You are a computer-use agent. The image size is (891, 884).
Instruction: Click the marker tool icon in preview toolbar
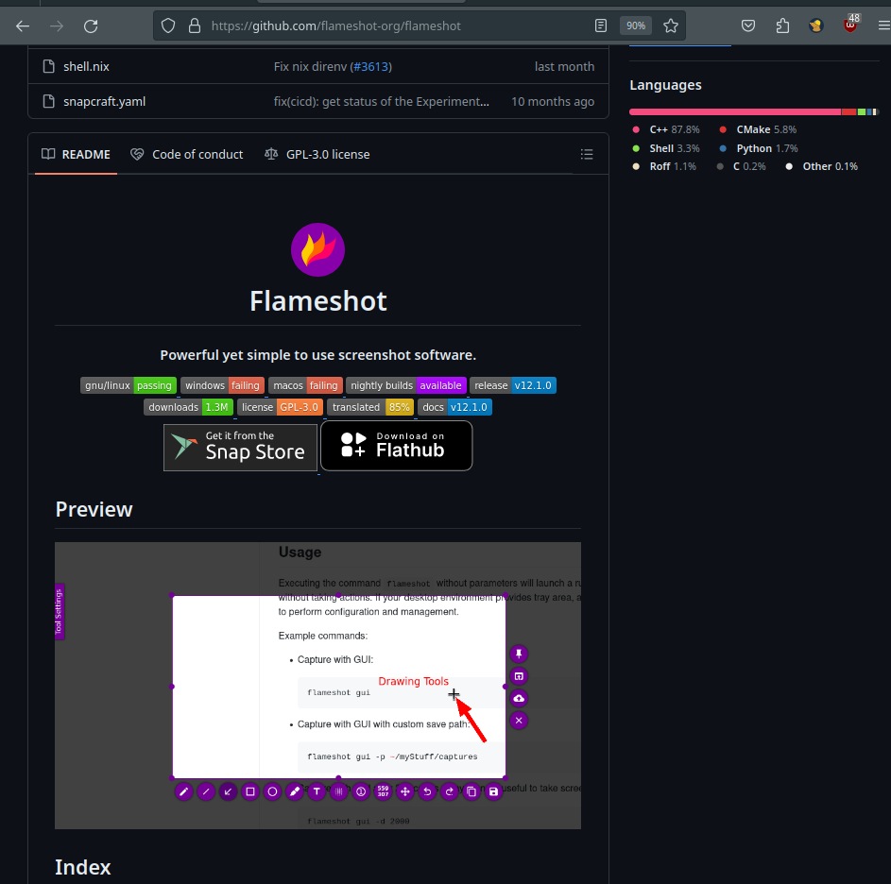coord(295,791)
